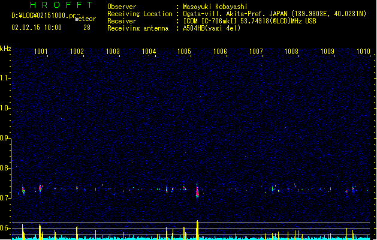Image resolution: width=377 pixels, height=240 pixels.
Task: Click the 1001 time axis label
Action: [x=41, y=52]
